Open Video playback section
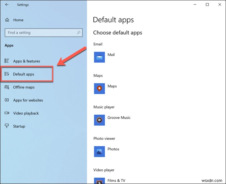The image size is (226, 184). tap(26, 113)
